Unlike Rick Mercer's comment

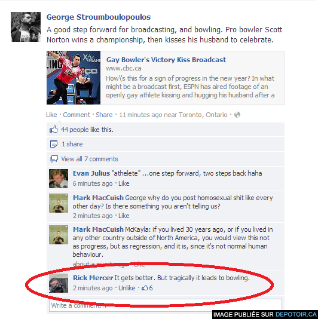(127, 288)
